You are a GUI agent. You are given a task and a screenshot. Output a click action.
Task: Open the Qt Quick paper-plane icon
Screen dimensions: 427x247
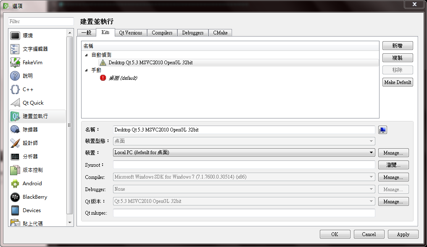tap(15, 102)
